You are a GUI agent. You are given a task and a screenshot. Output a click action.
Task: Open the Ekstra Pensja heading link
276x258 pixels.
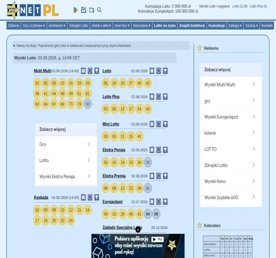(114, 150)
